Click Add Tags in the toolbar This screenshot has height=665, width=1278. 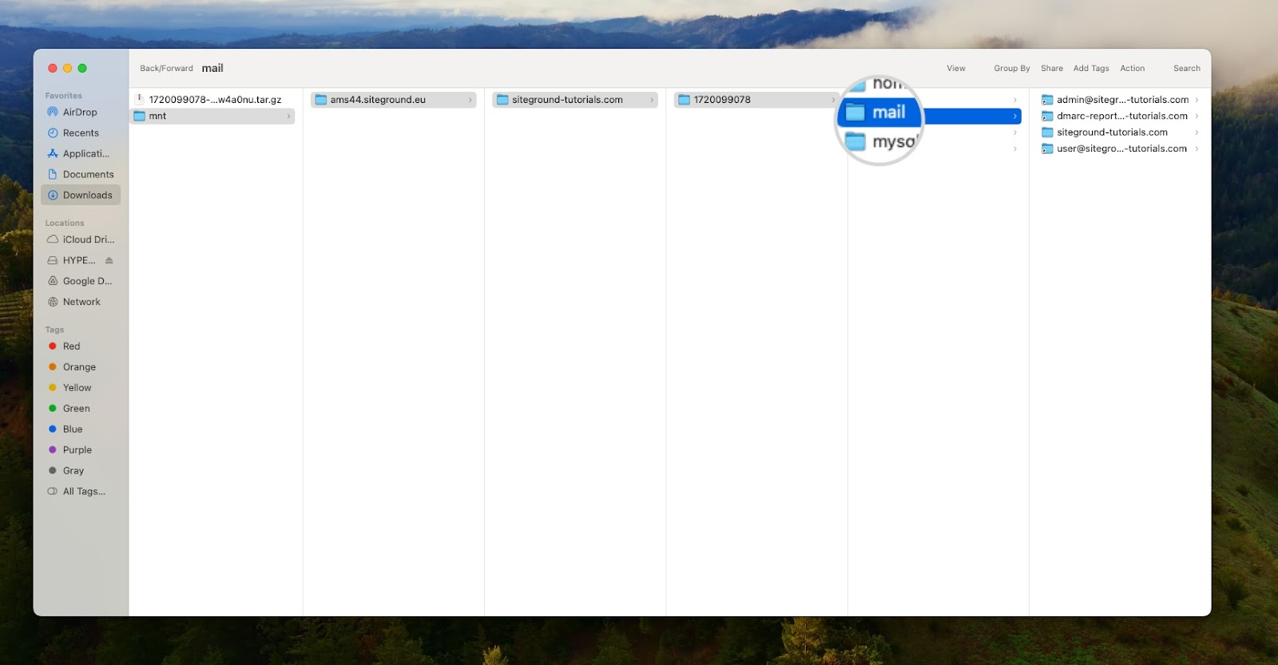coord(1091,69)
